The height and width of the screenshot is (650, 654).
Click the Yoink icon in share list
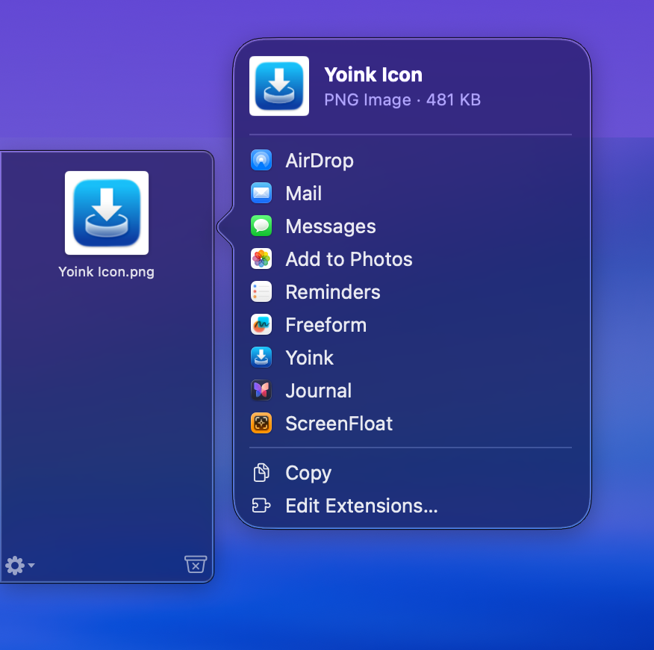tap(261, 358)
